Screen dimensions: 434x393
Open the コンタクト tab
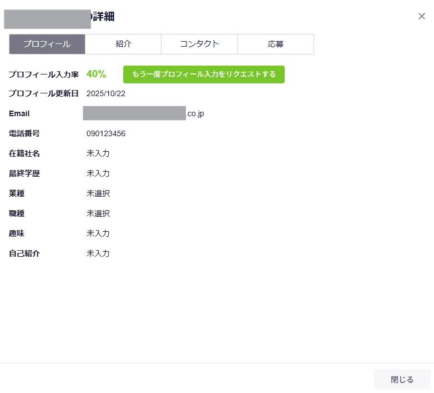199,44
